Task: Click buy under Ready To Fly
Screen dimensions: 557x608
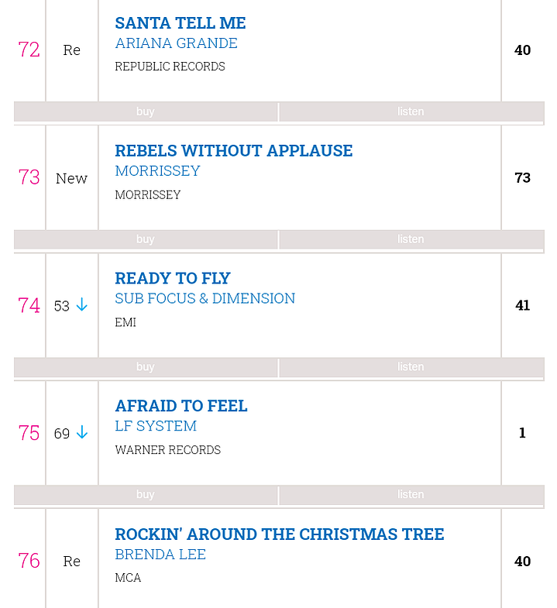Action: [146, 367]
